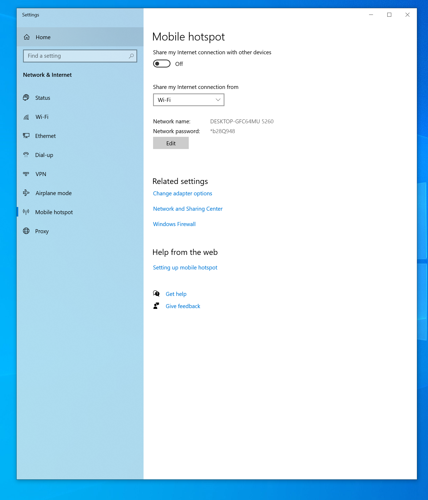
Task: Click the Home house icon
Action: pos(27,37)
